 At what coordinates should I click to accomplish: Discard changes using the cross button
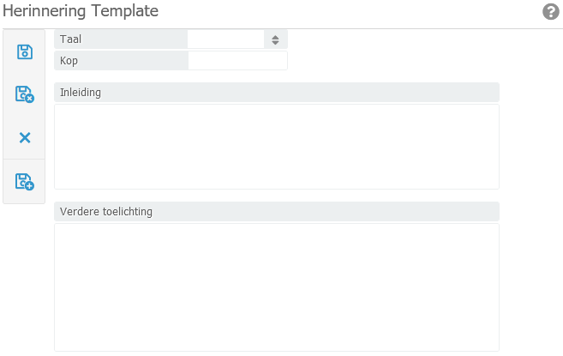click(x=25, y=137)
